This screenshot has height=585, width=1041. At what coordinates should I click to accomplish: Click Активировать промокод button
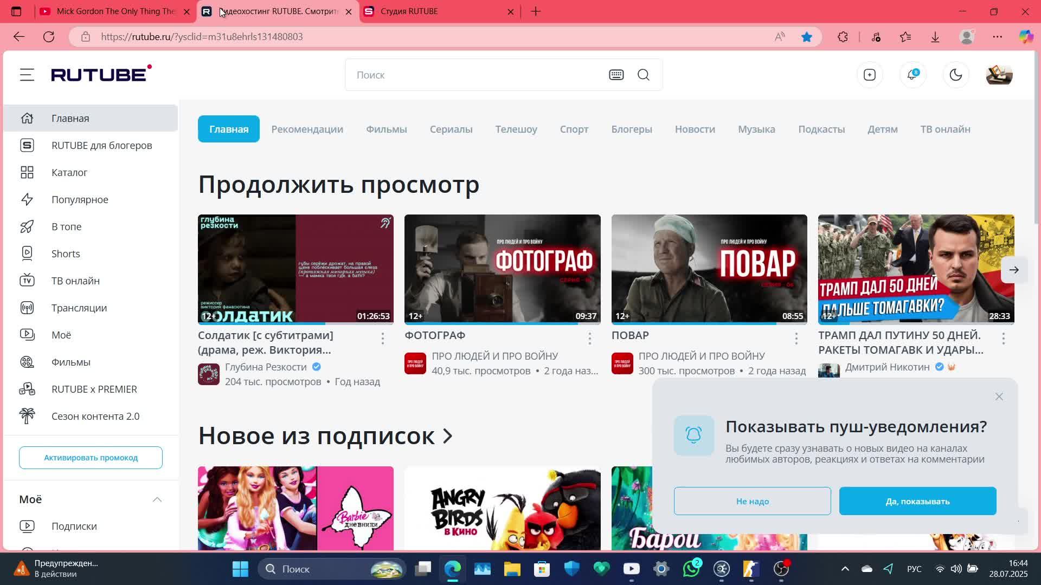(x=91, y=458)
